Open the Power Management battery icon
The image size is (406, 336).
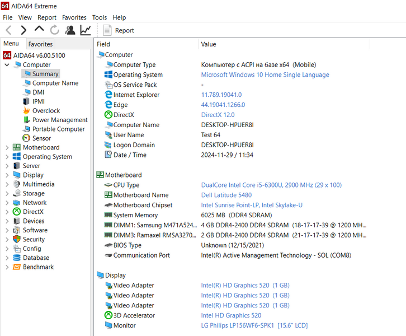(x=26, y=119)
